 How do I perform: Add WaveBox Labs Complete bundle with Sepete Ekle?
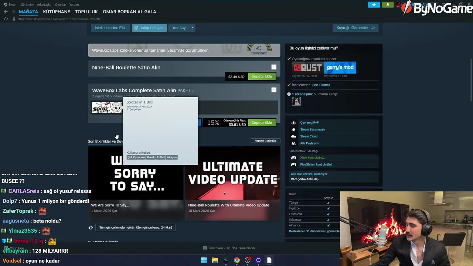coord(262,123)
